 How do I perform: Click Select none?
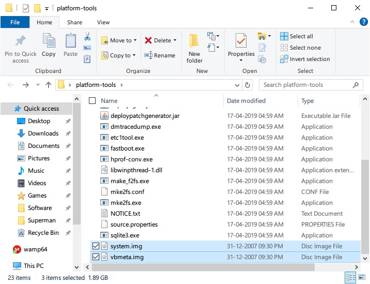click(x=300, y=48)
